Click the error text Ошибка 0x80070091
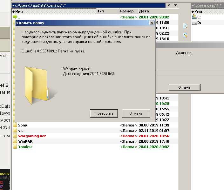This screenshot has width=224, height=190. click(x=53, y=51)
